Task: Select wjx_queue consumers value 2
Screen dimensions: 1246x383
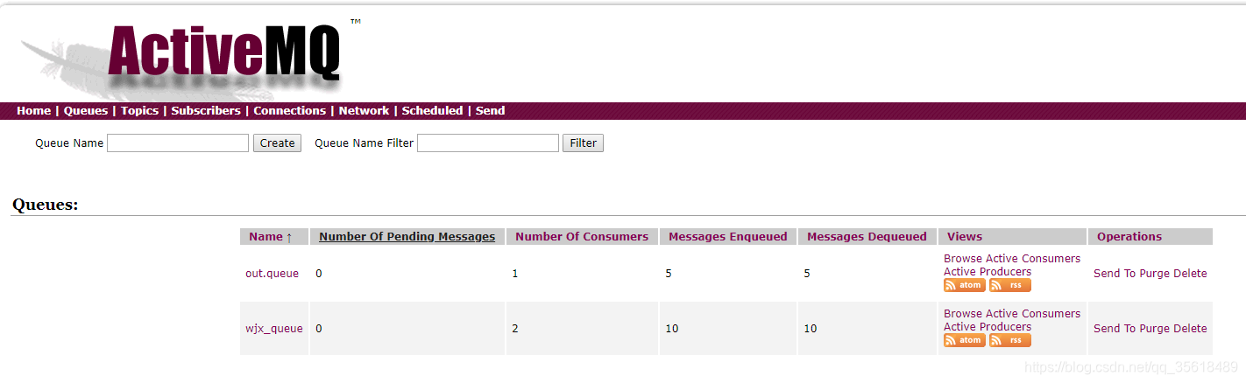Action: (x=515, y=329)
